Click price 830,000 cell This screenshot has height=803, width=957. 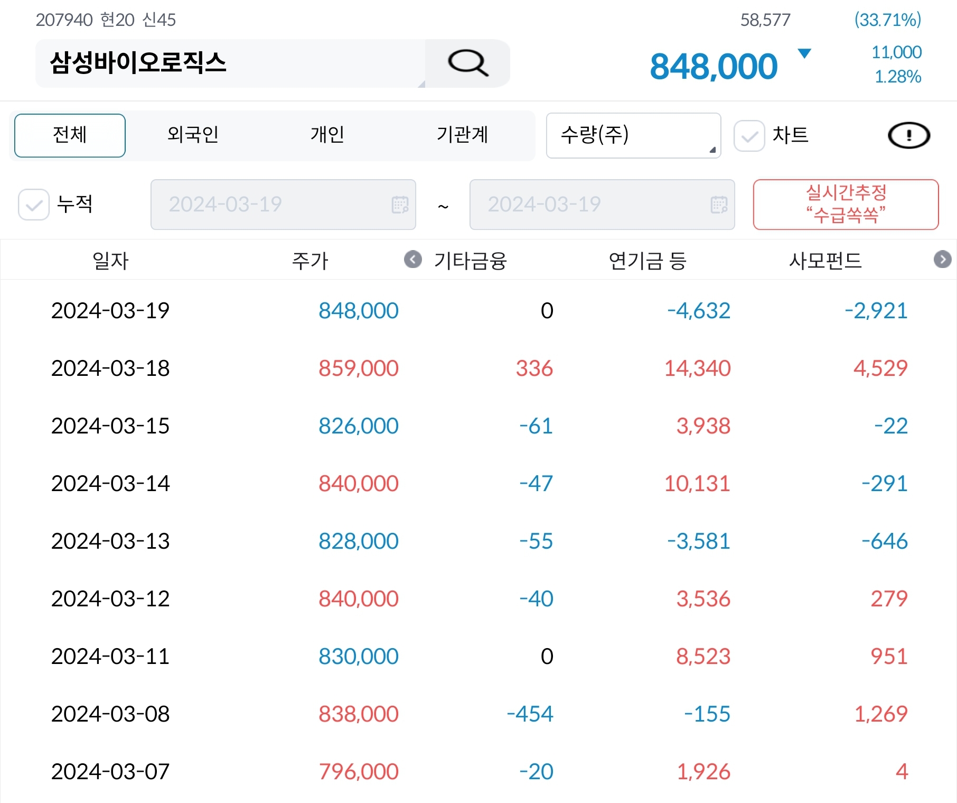tap(359, 656)
